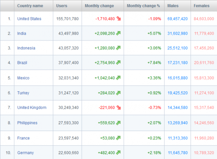Open the Brazil country link
The width and height of the screenshot is (217, 159).
(22, 63)
